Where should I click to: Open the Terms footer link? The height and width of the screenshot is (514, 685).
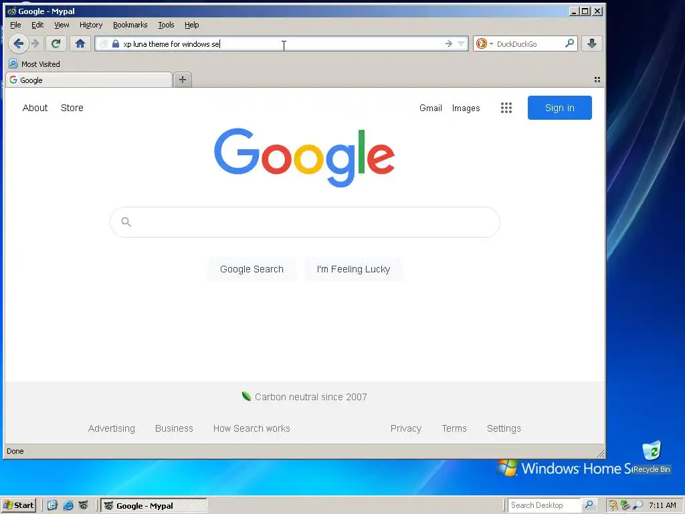tap(454, 428)
